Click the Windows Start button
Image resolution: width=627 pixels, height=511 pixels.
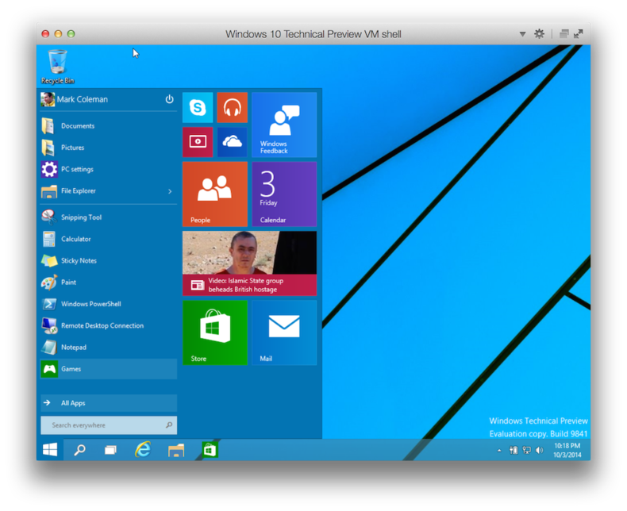click(x=50, y=450)
